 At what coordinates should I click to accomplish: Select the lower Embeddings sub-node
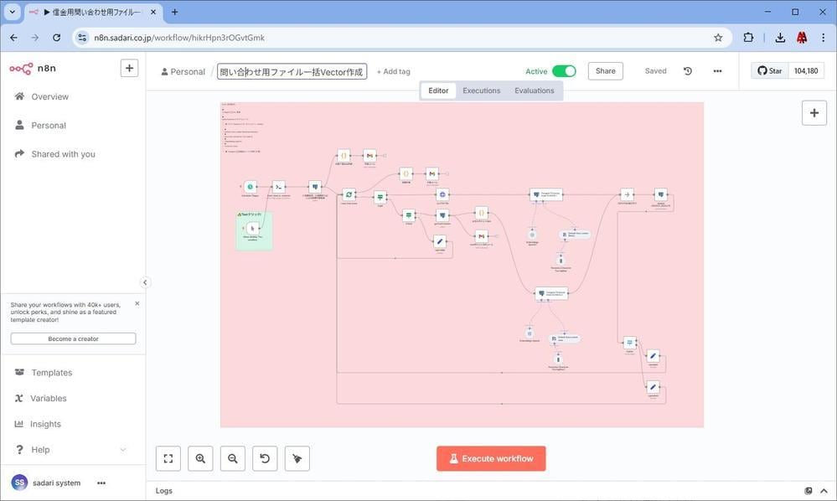[530, 333]
